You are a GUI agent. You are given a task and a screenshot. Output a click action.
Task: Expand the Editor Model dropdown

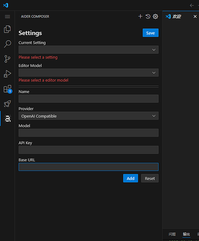pos(89,73)
